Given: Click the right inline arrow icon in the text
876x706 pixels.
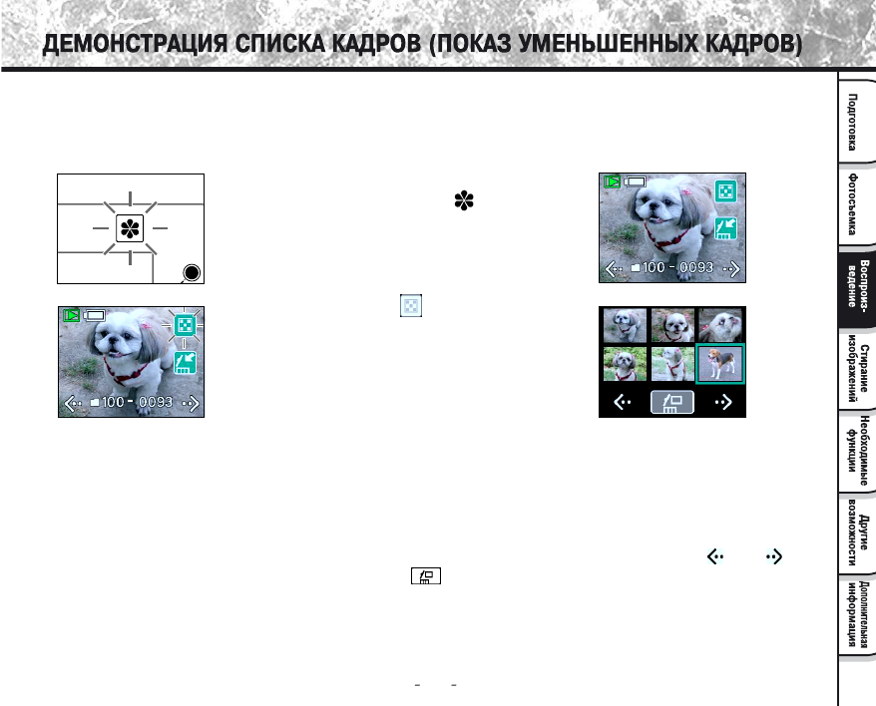Looking at the screenshot, I should coord(773,557).
